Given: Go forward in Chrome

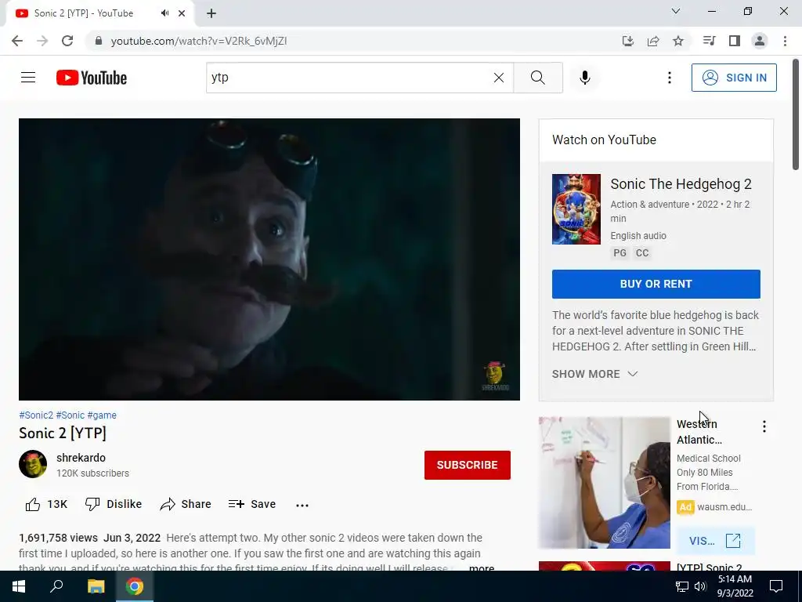Looking at the screenshot, I should [42, 41].
